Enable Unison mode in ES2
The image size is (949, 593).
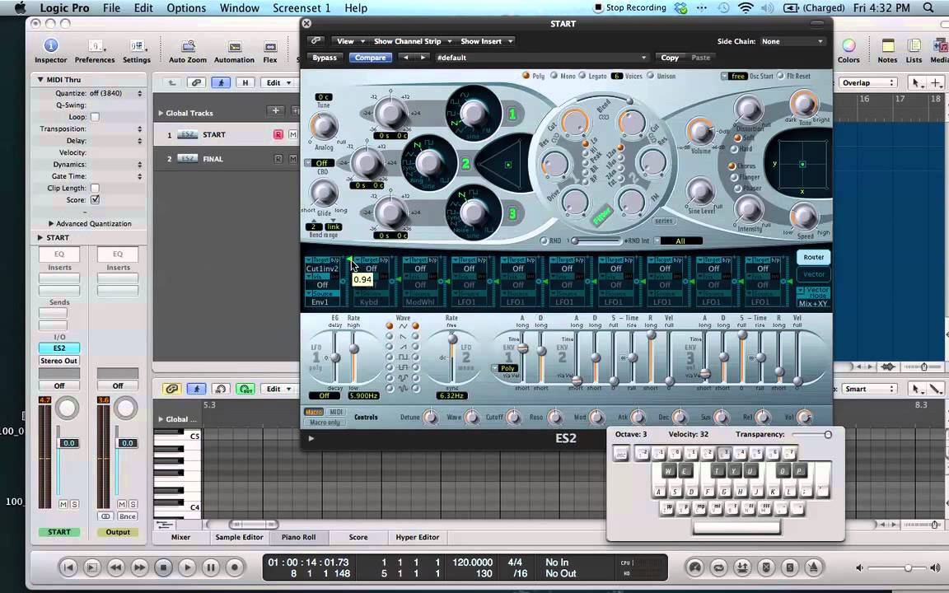pyautogui.click(x=651, y=76)
